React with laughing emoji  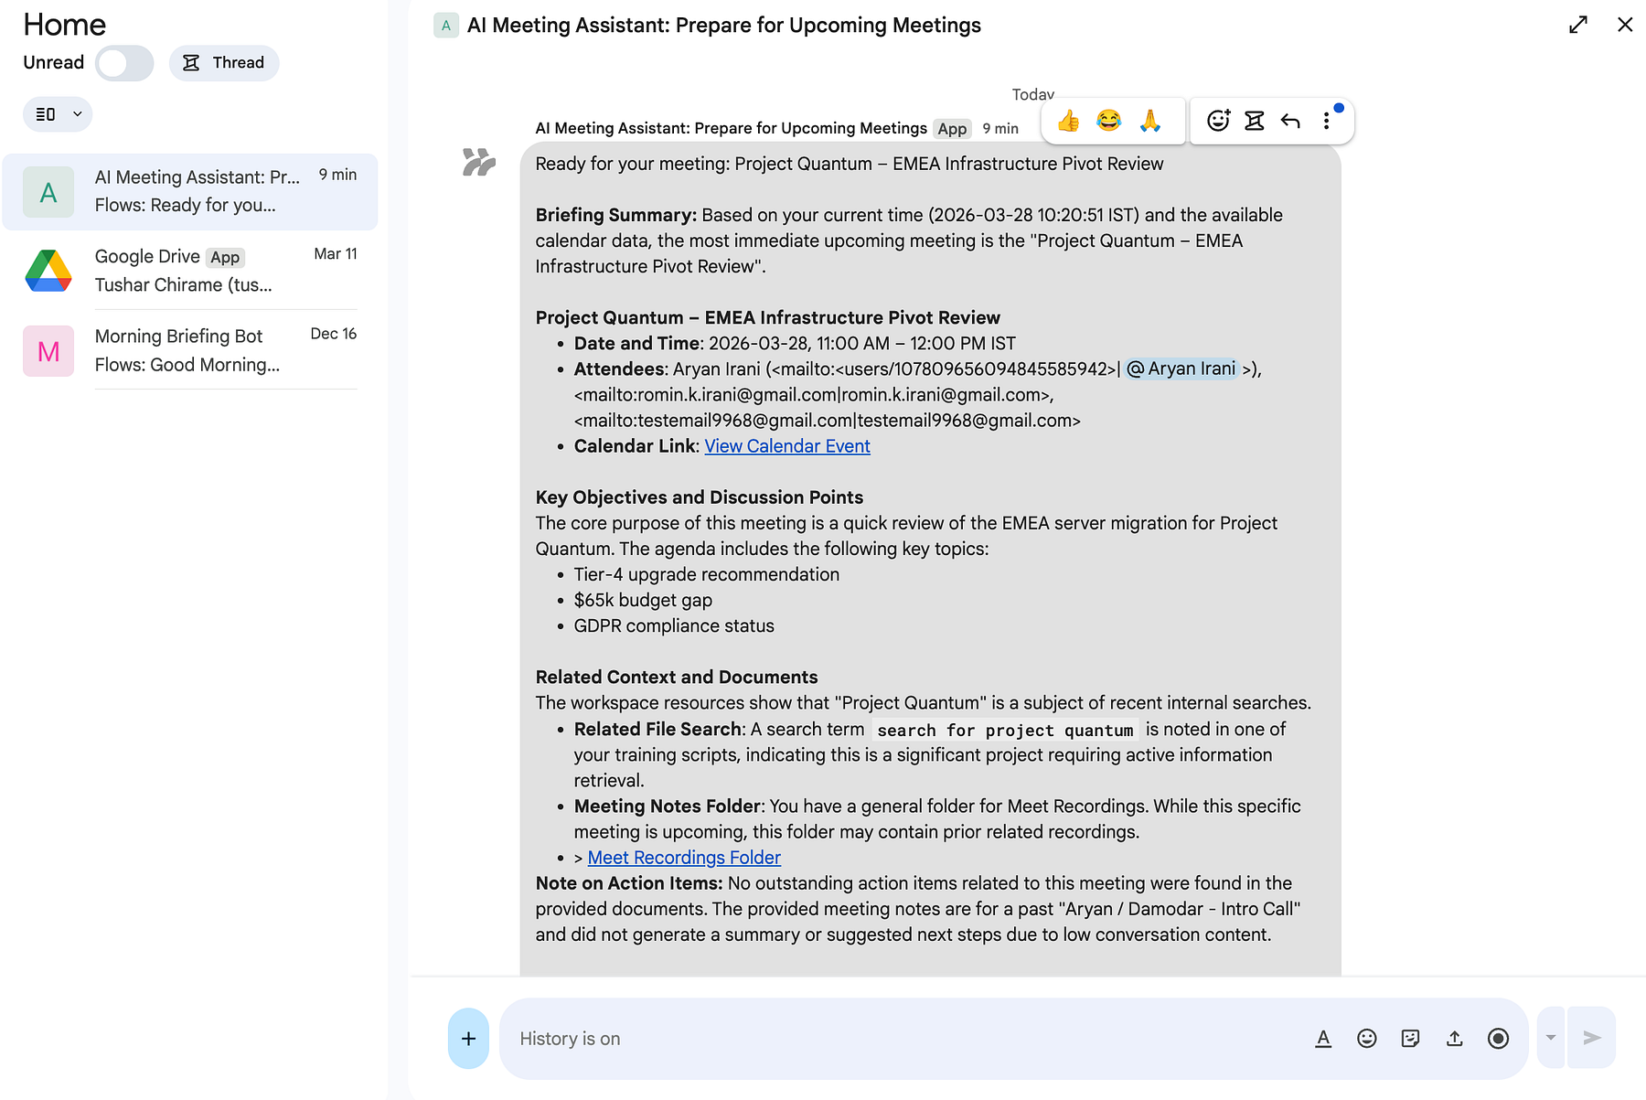(1109, 121)
